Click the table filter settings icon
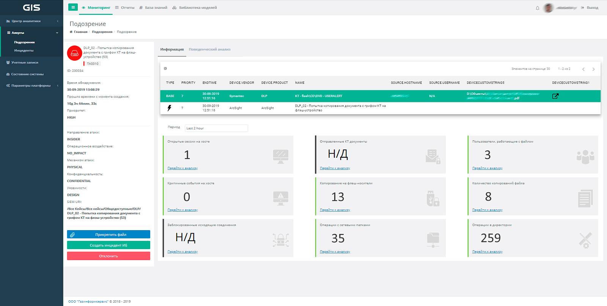The height and width of the screenshot is (306, 607). [165, 69]
